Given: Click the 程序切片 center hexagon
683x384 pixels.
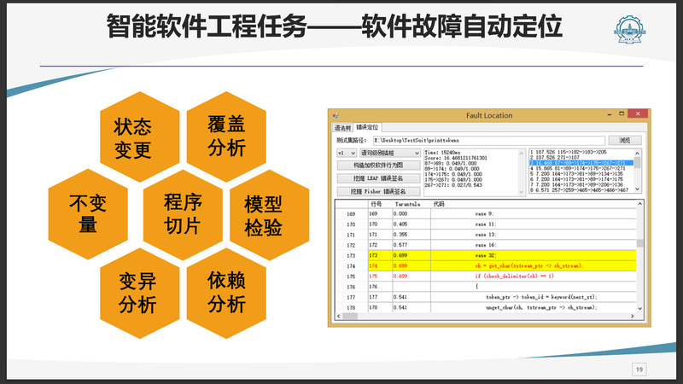Looking at the screenshot, I should coord(183,213).
